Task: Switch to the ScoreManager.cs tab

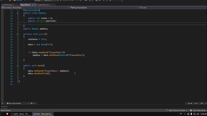Action: tap(8, 5)
